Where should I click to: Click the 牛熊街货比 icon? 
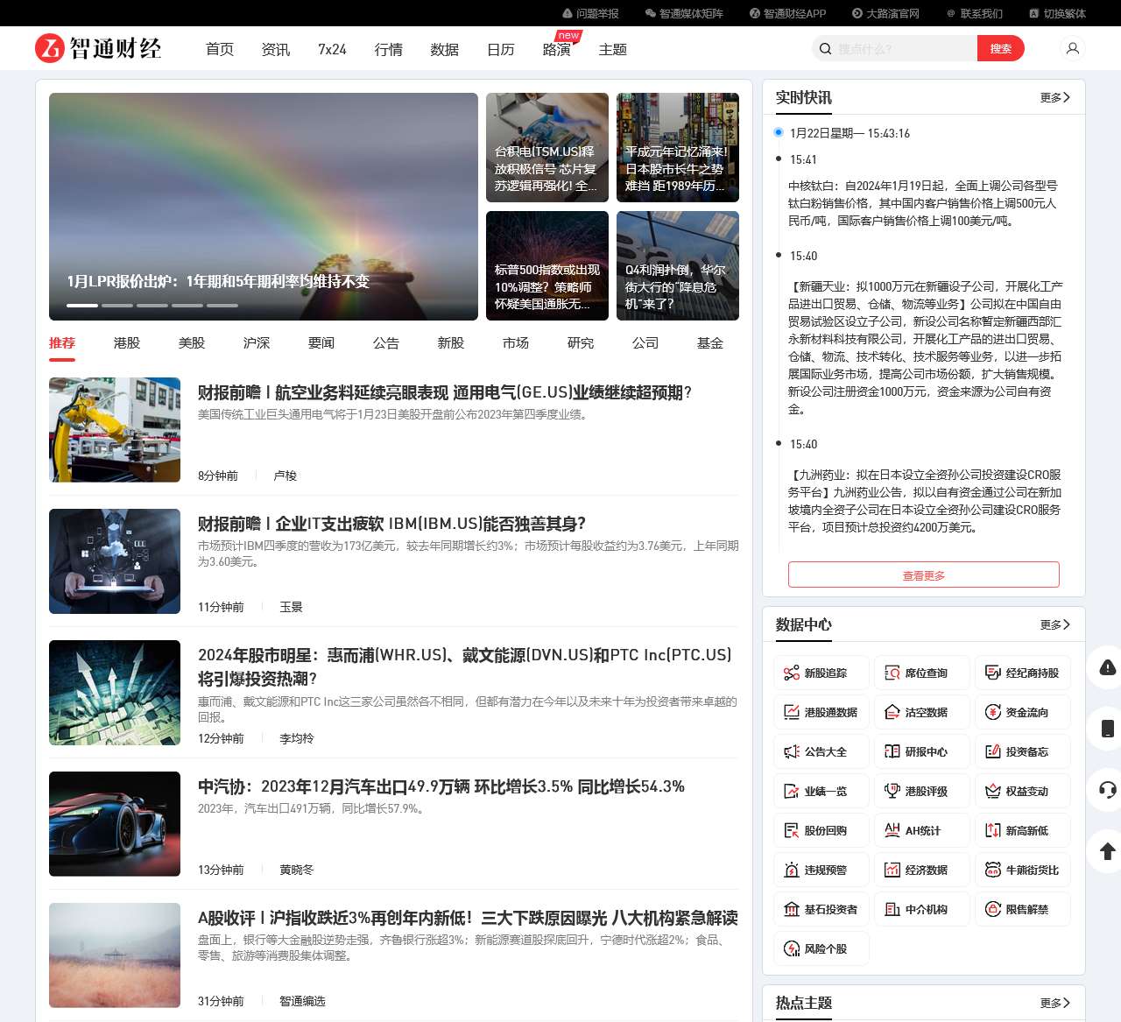click(1023, 870)
